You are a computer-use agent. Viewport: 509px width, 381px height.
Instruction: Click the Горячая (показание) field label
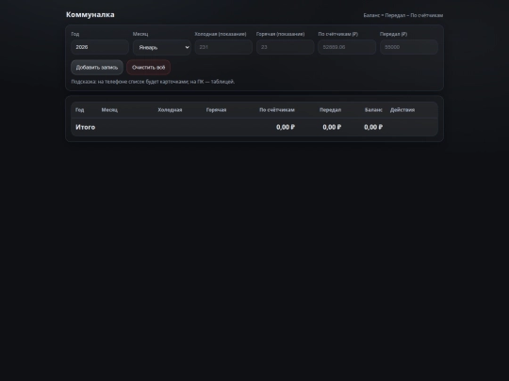pyautogui.click(x=281, y=34)
